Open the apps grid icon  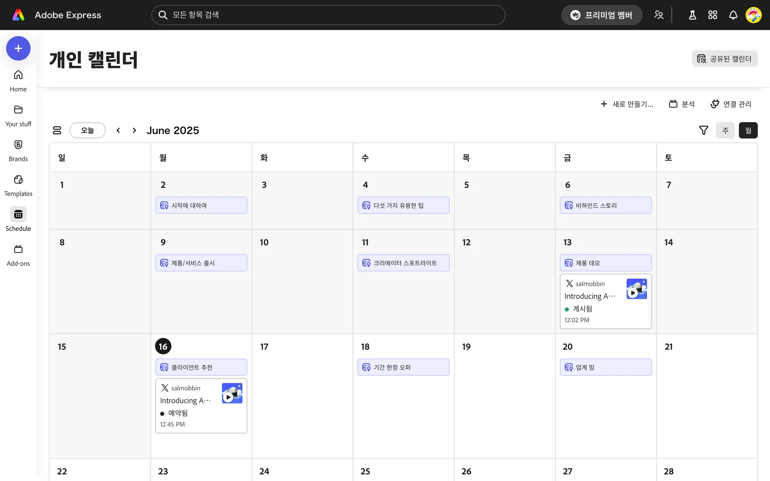click(713, 15)
